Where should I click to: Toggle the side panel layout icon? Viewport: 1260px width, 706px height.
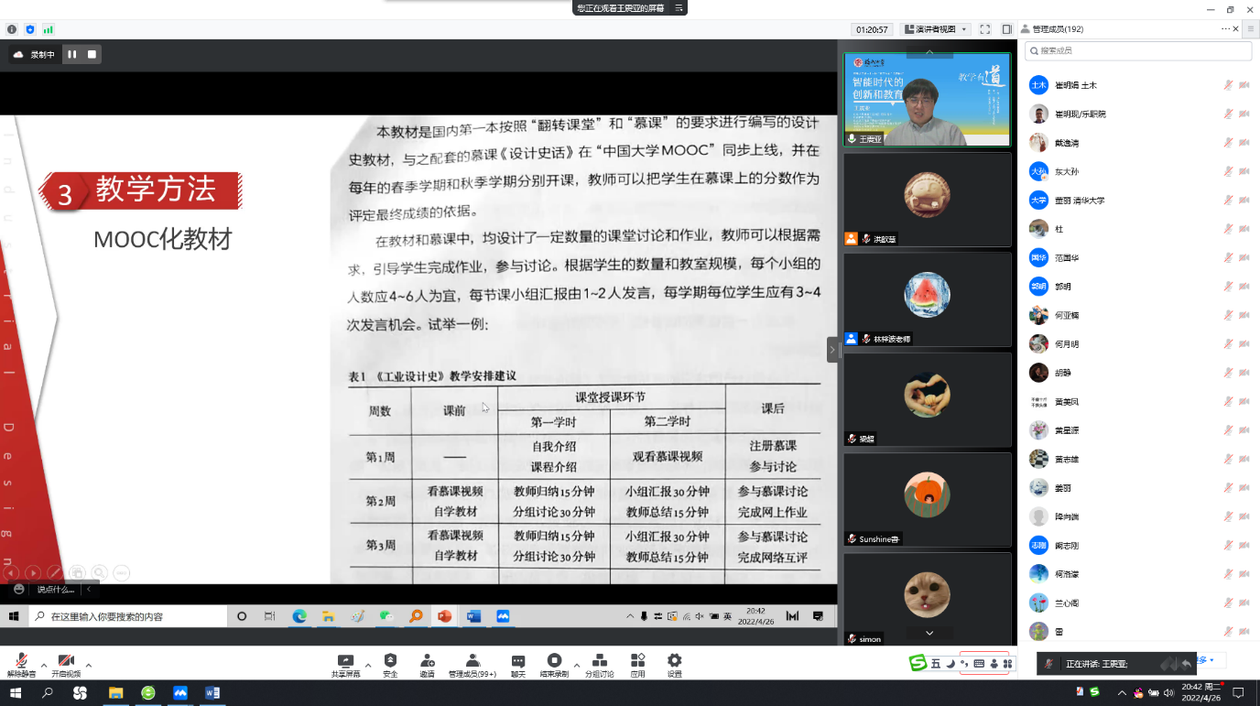1006,29
